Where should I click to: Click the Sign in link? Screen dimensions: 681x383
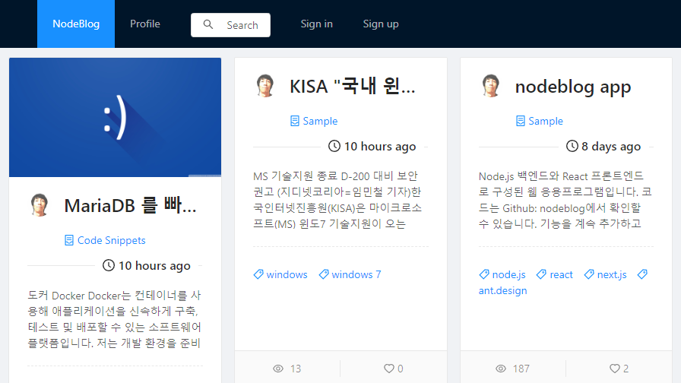(x=316, y=24)
